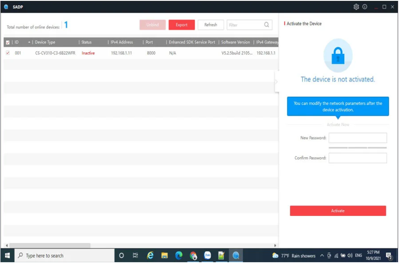Click the horizontal scrollbar of device table
This screenshot has width=399, height=264.
tap(49, 246)
